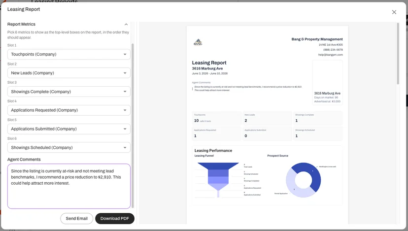The height and width of the screenshot is (231, 408).
Task: Open Slot 4 Applications Requested dropdown
Action: point(68,110)
